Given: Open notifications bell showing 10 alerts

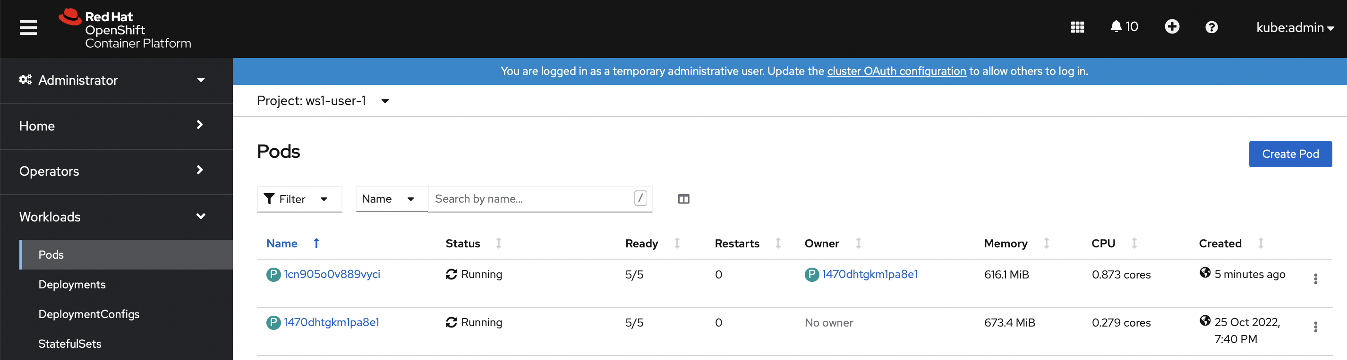Looking at the screenshot, I should click(1124, 26).
